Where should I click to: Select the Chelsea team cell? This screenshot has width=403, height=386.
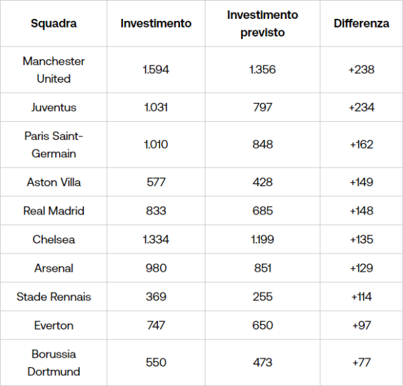(54, 239)
